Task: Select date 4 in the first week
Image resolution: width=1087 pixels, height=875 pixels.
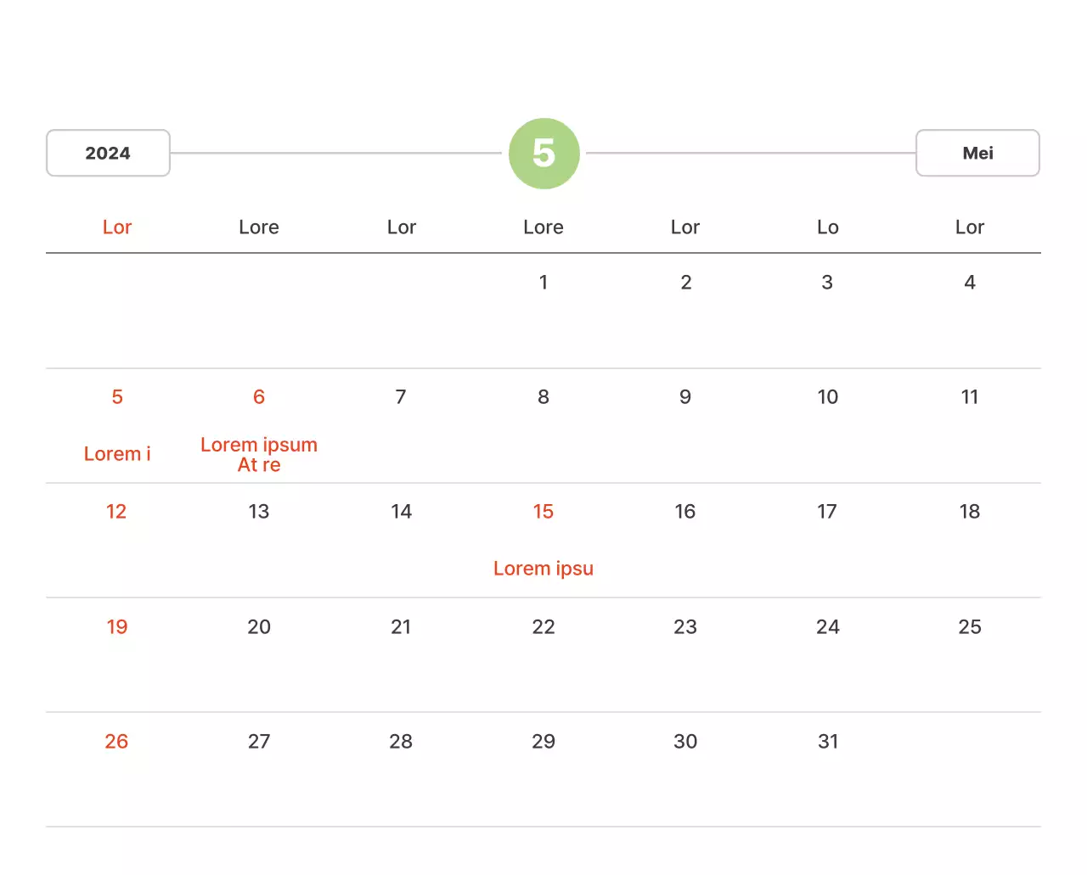Action: 970,283
